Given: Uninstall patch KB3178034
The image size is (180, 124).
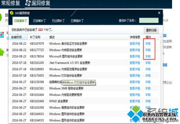Looking at the screenshot, I should coord(148,57).
